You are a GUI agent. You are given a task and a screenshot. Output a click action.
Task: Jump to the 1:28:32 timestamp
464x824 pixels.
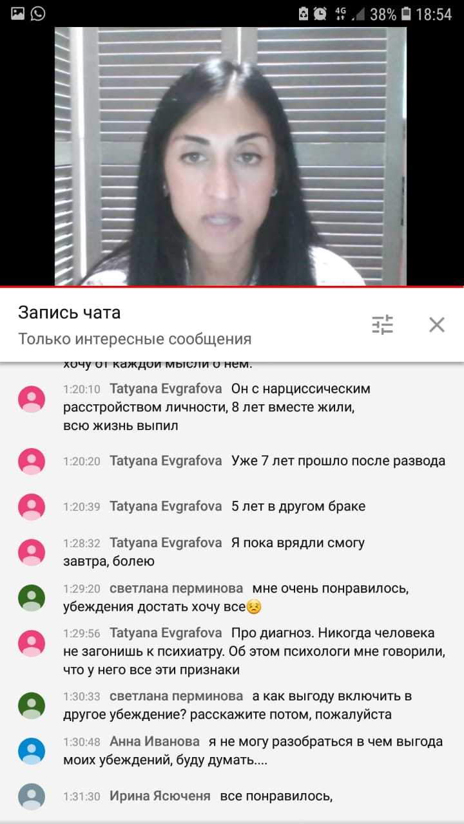coord(81,543)
